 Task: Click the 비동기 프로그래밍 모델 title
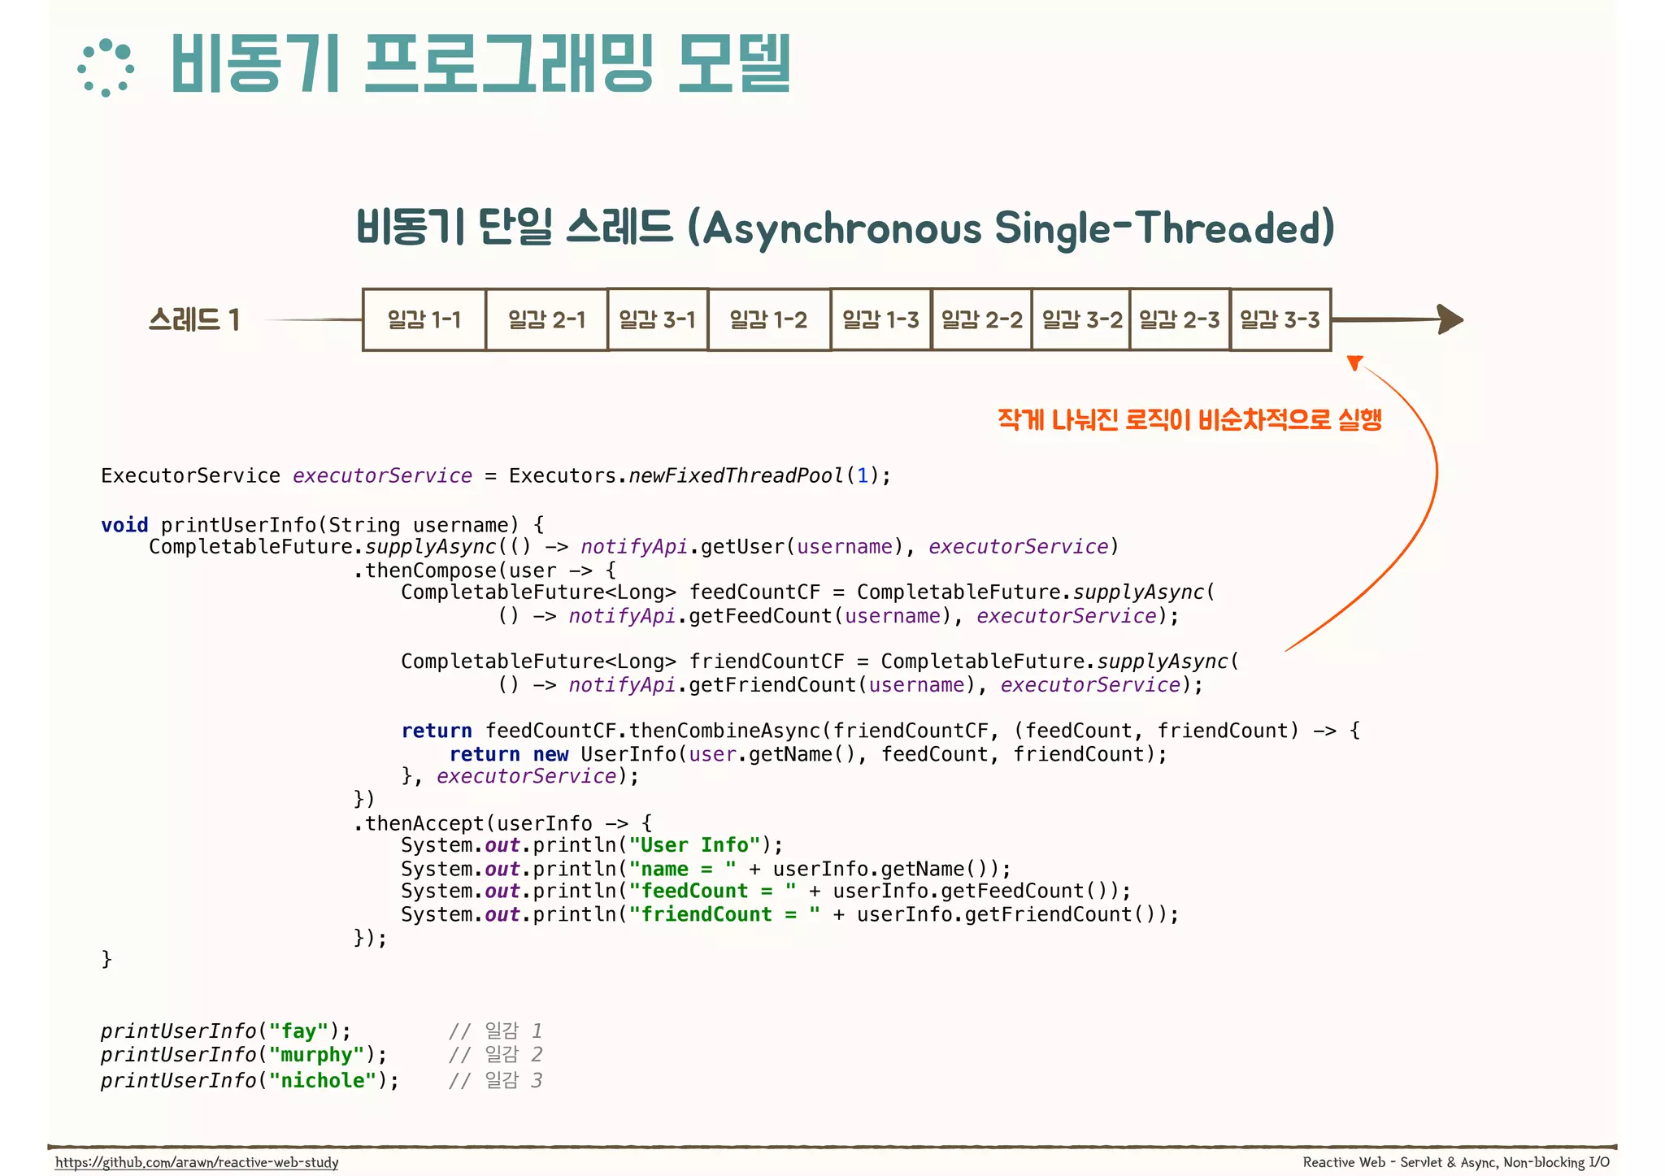pos(480,63)
